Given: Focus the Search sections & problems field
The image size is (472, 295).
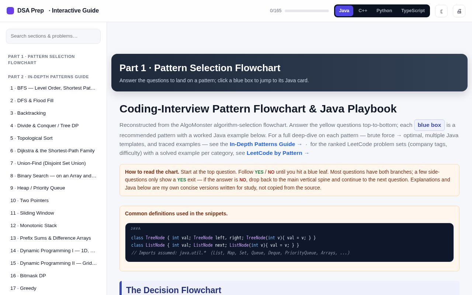Looking at the screenshot, I should click(53, 36).
